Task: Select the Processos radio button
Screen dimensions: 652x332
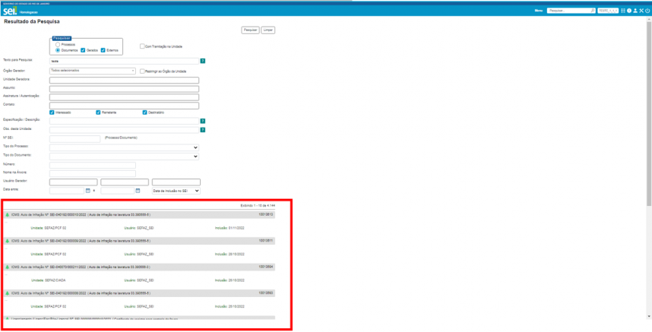Action: [59, 44]
